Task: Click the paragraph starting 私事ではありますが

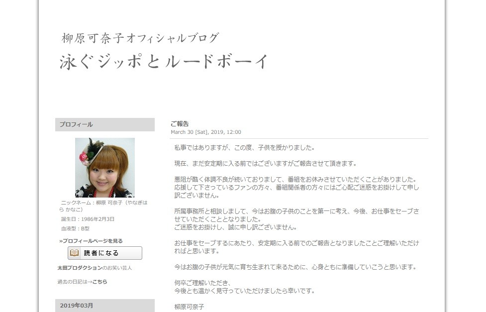Action: coord(244,148)
